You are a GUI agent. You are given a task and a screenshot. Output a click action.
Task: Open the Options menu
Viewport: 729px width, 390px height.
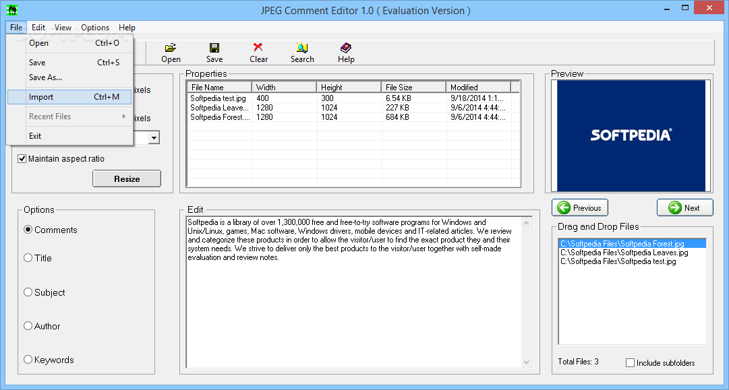(x=95, y=28)
